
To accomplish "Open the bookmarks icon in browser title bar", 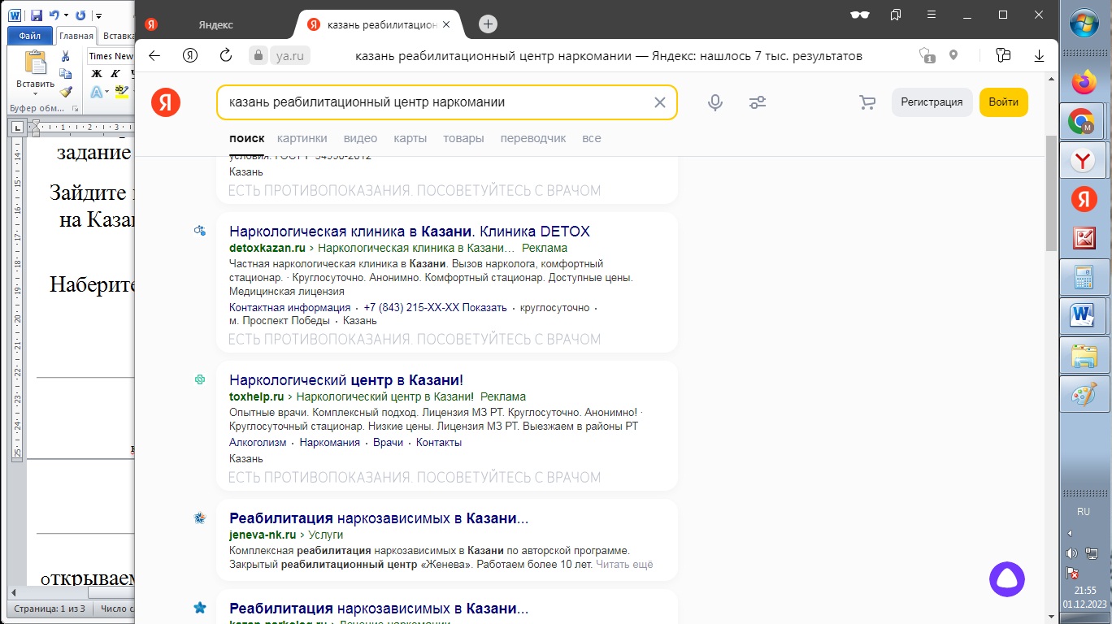I will [x=896, y=15].
